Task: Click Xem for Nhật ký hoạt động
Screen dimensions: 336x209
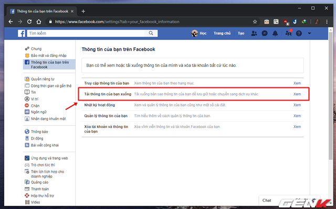Action: click(297, 105)
